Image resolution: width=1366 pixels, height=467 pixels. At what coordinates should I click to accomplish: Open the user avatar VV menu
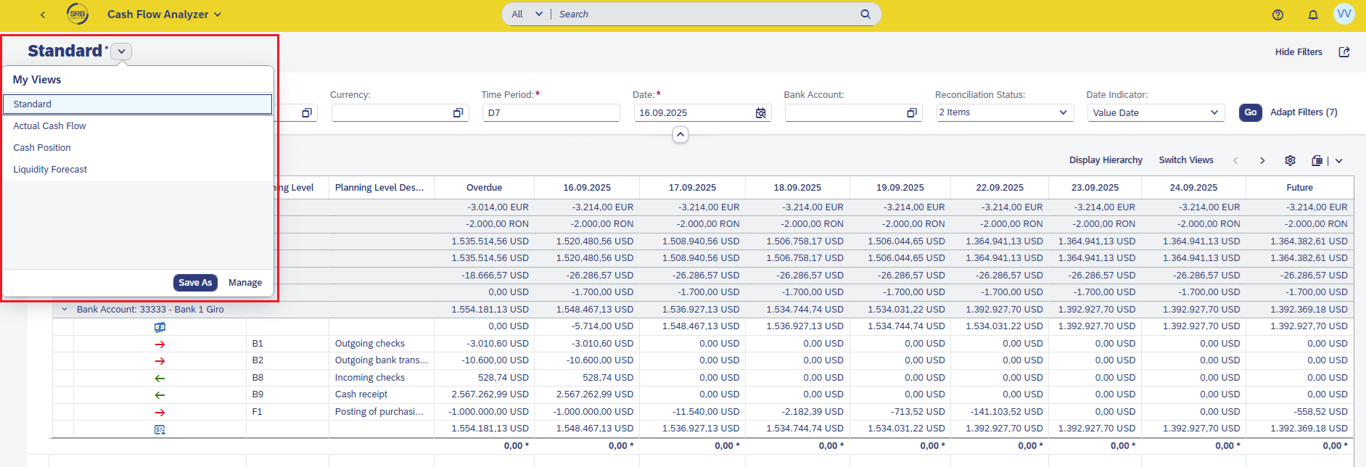click(1344, 15)
